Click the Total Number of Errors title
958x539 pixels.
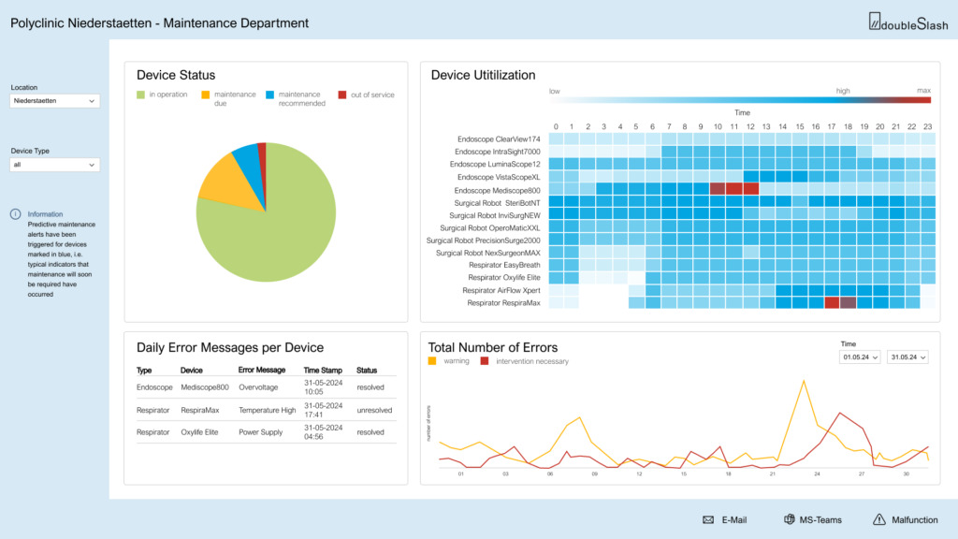coord(493,348)
